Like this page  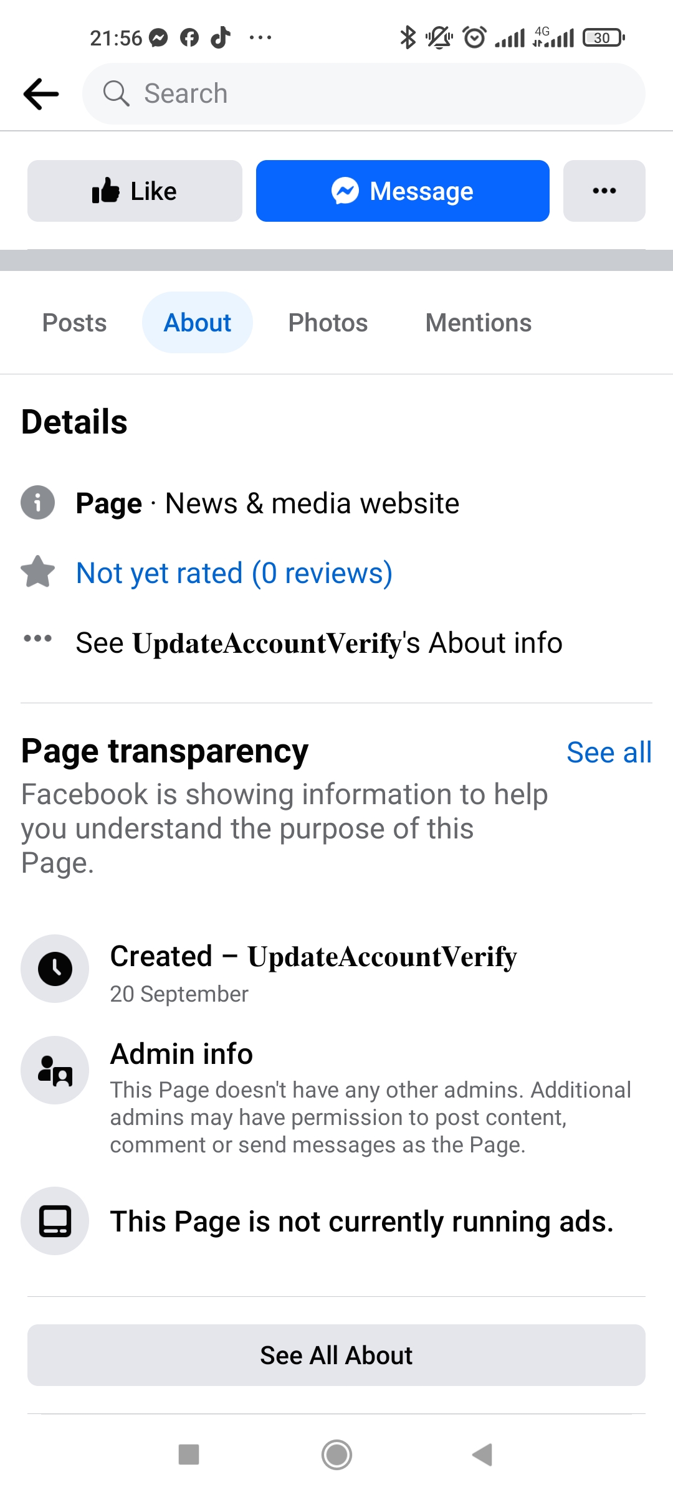pyautogui.click(x=135, y=191)
